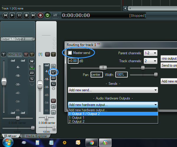
Task: Open the master track FX button
Action: pos(32,79)
